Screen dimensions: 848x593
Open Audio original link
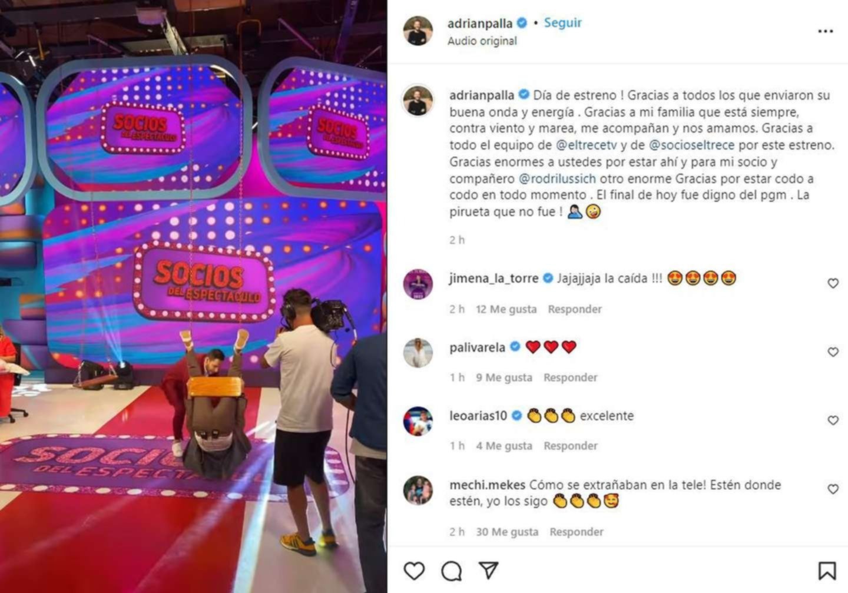[482, 41]
